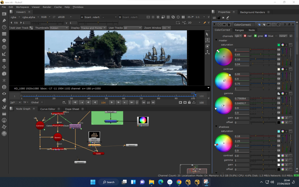This screenshot has width=299, height=187.
Task: Open the Render menu
Action: point(47,7)
